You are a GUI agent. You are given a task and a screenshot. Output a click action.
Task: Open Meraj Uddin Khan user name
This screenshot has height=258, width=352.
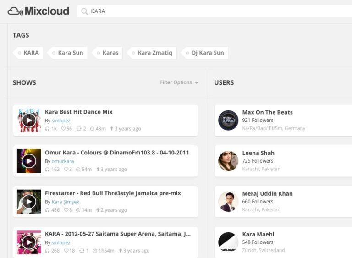click(x=267, y=193)
